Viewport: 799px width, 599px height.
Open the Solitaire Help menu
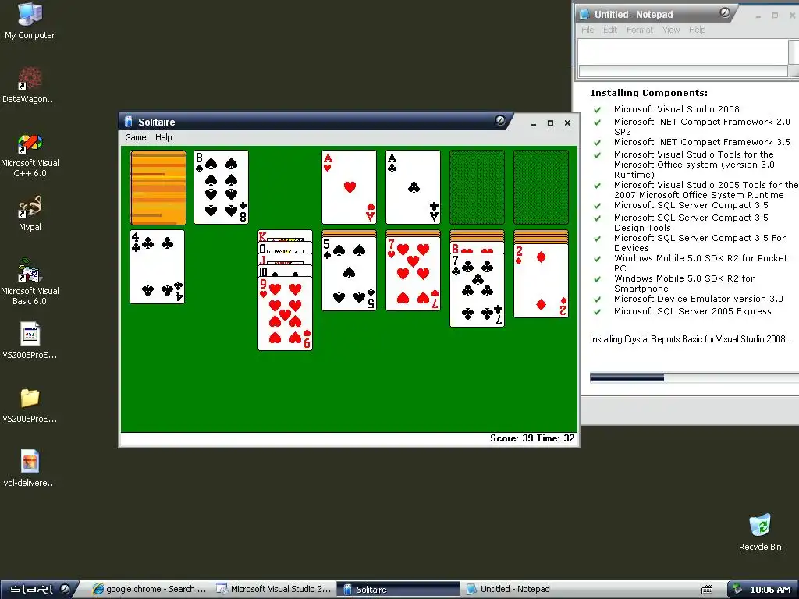(164, 137)
